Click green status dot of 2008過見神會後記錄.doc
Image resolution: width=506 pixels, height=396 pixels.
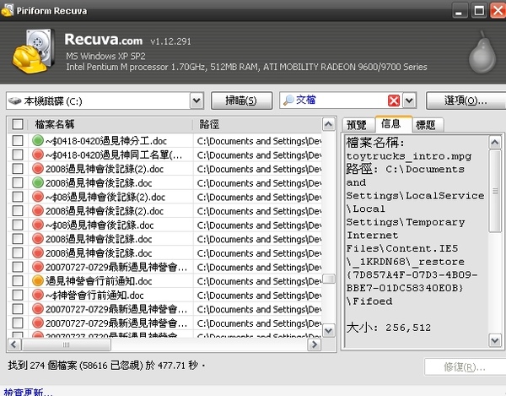click(x=38, y=183)
